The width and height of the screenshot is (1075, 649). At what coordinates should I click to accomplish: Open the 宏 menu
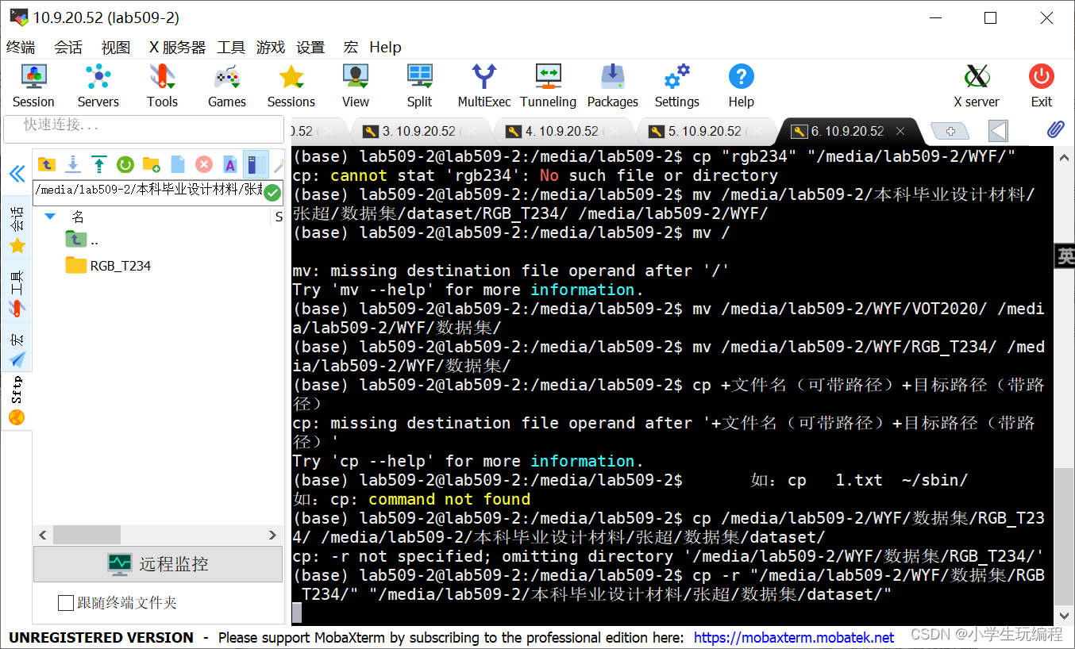(x=351, y=47)
